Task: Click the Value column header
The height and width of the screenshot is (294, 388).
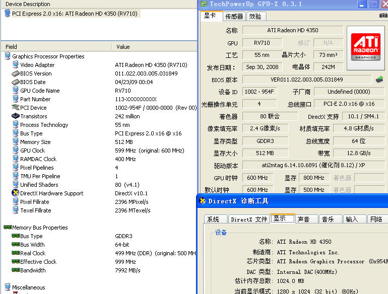Action: pyautogui.click(x=154, y=47)
